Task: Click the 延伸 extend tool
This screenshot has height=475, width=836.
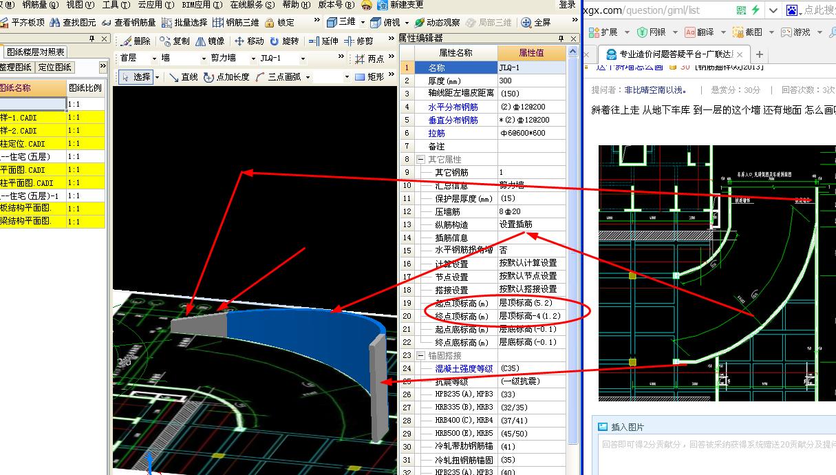Action: click(324, 41)
